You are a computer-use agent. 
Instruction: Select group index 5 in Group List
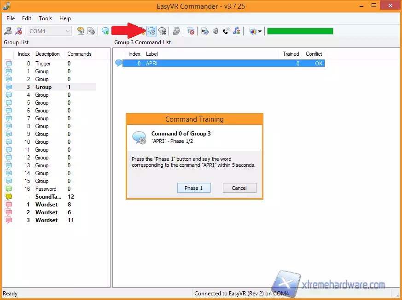click(50, 103)
